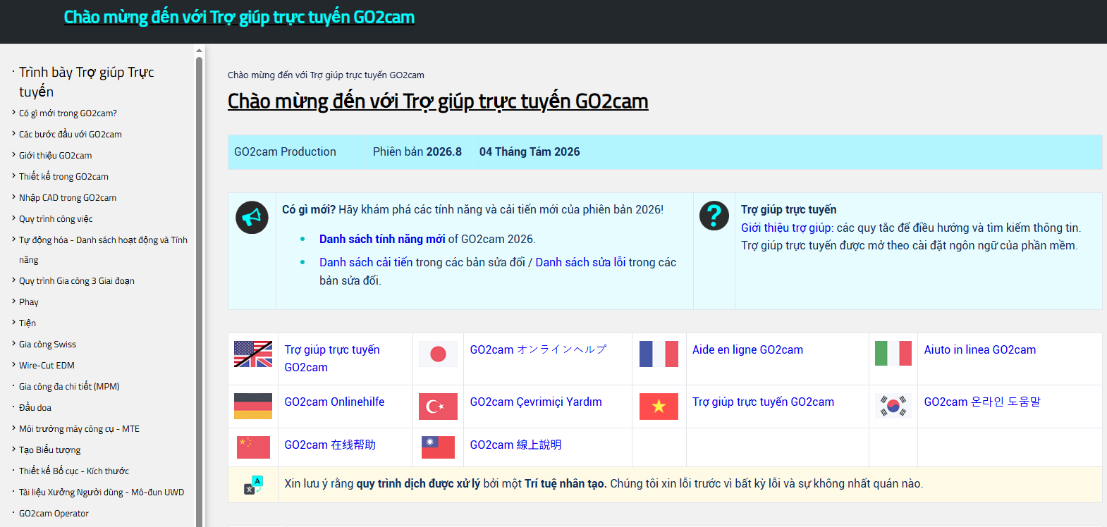Click the sidebar vertical scrollbar thumb
The height and width of the screenshot is (527, 1107).
199,290
